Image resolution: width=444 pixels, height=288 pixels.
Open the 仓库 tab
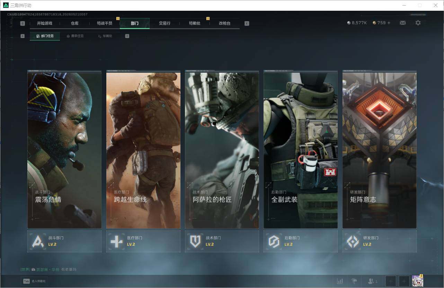[x=75, y=24]
